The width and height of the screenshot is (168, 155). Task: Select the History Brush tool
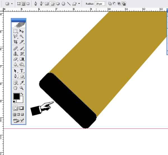pos(22,54)
